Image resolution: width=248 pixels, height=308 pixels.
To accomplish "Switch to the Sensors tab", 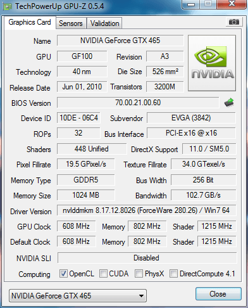I will [71, 23].
